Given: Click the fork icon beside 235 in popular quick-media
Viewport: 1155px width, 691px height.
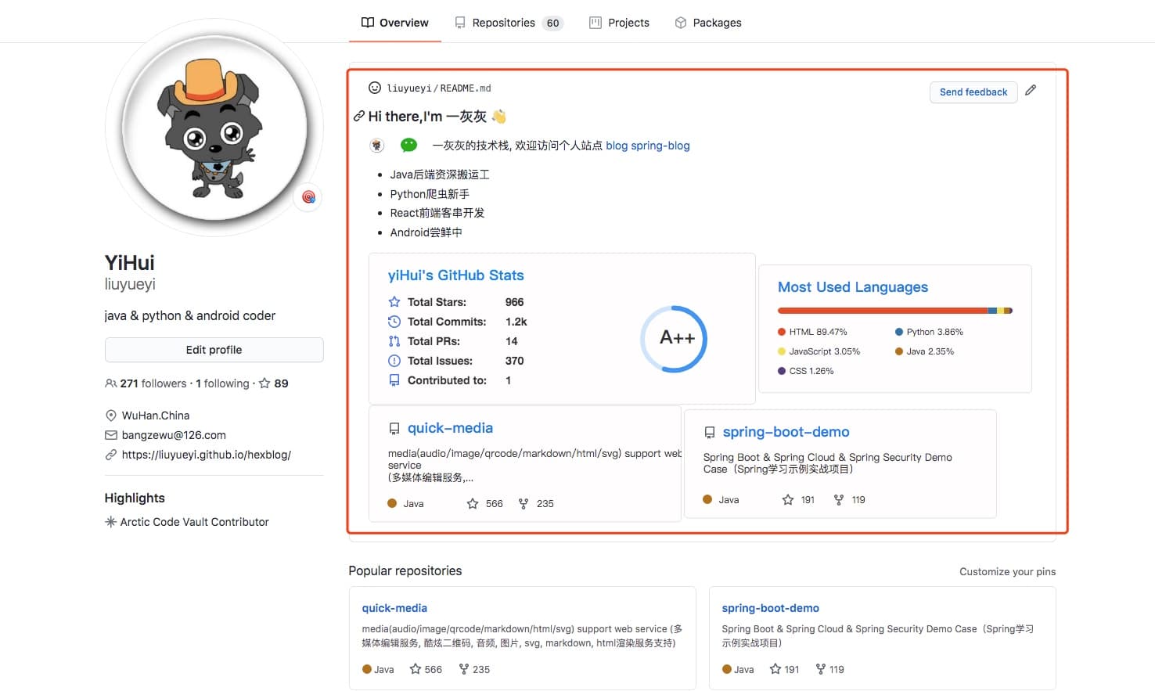Looking at the screenshot, I should pos(464,668).
